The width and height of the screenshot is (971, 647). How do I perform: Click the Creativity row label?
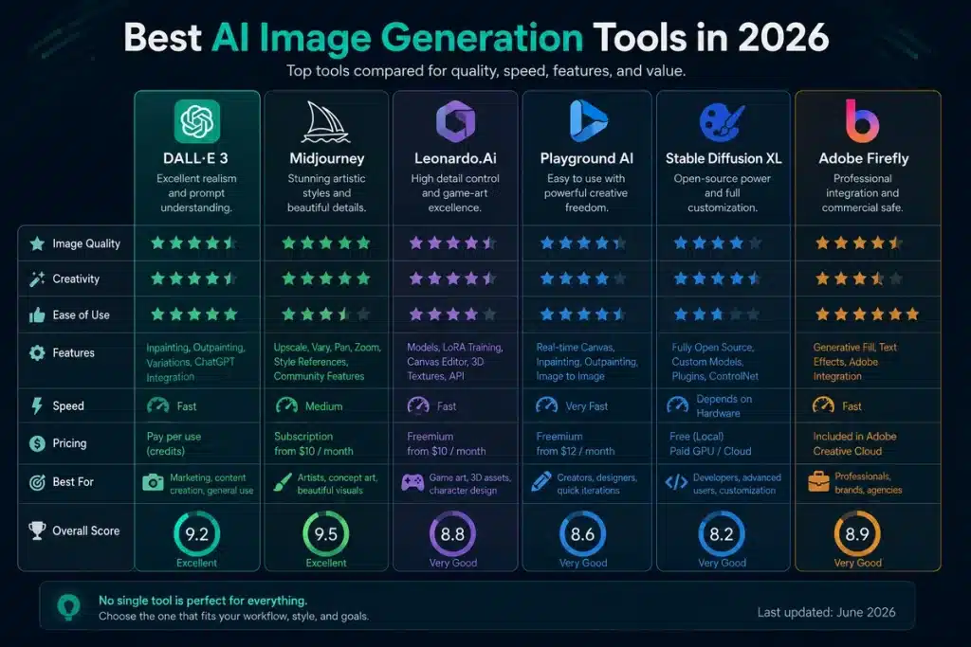(76, 279)
